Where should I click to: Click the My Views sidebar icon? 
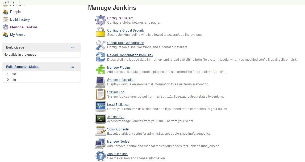pos(5,35)
